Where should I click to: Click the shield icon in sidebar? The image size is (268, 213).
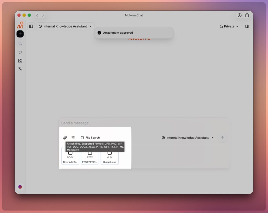(x=20, y=52)
